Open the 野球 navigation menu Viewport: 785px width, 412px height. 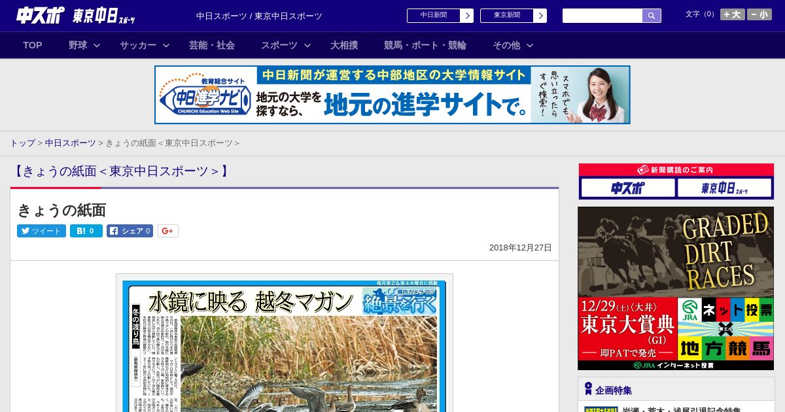78,45
